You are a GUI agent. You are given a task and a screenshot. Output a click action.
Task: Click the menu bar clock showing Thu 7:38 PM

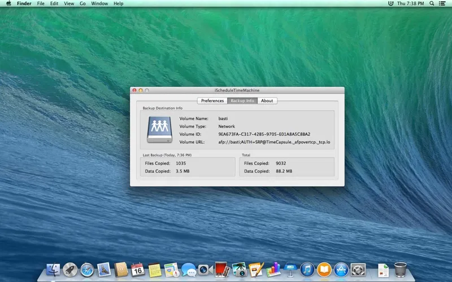click(410, 3)
